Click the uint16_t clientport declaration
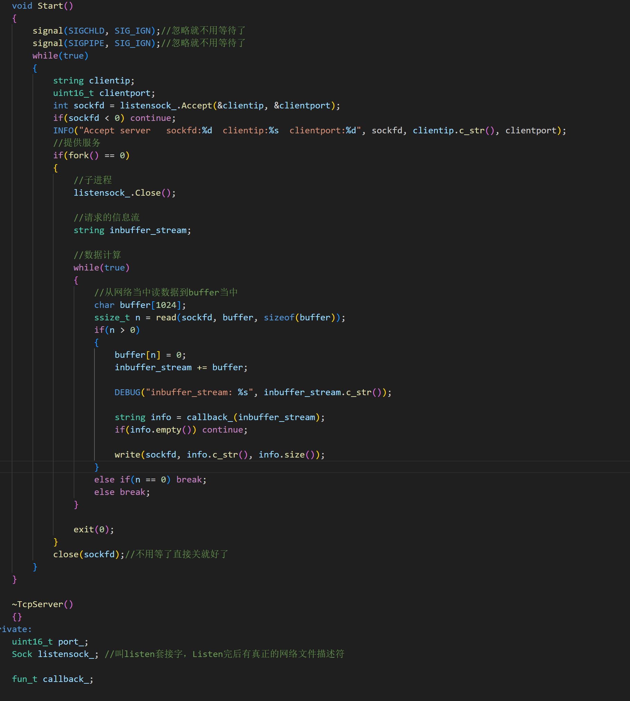Screen dimensions: 630x701 pyautogui.click(x=104, y=93)
